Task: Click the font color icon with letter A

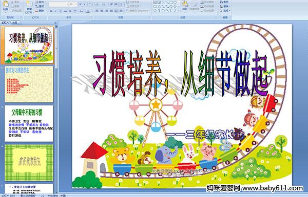Action: [x=88, y=11]
